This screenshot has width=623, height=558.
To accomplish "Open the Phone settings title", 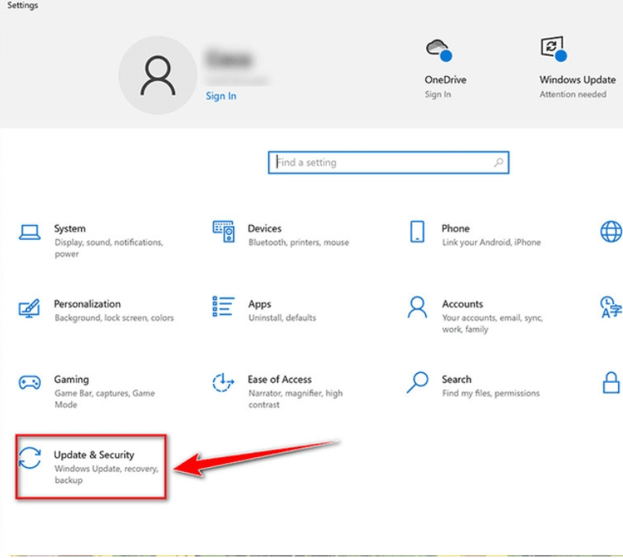I will point(455,228).
